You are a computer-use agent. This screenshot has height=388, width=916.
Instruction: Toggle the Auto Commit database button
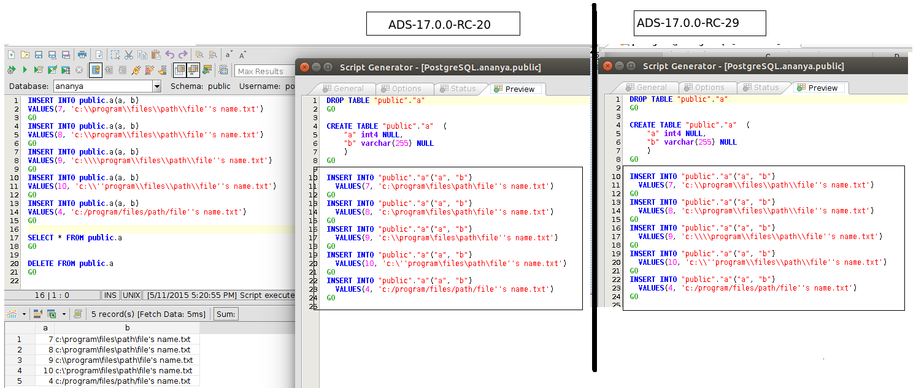(96, 70)
